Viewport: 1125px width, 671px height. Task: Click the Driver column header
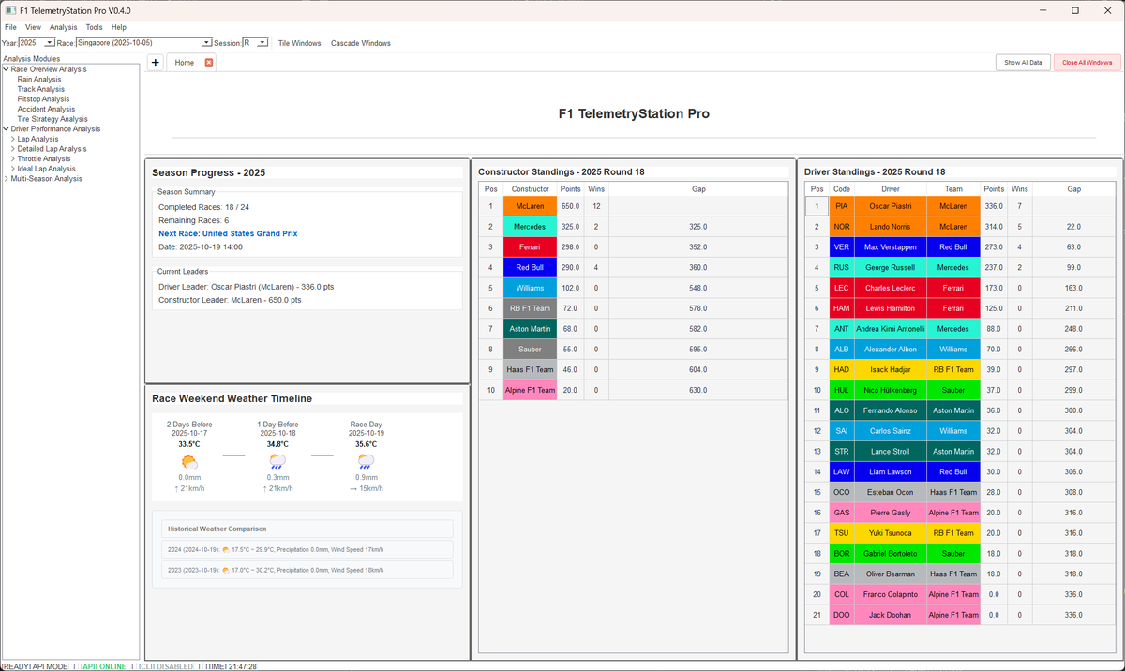point(890,189)
